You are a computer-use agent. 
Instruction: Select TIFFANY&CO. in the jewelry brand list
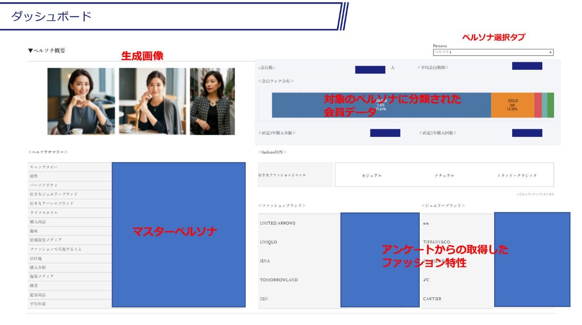pos(436,242)
